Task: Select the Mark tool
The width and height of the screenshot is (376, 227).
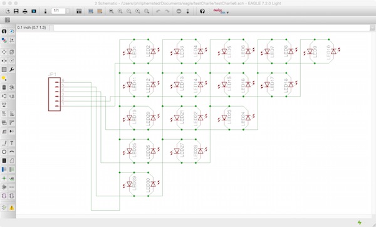Action: (11, 40)
